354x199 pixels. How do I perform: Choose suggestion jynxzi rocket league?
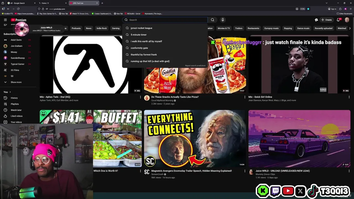tap(165, 28)
